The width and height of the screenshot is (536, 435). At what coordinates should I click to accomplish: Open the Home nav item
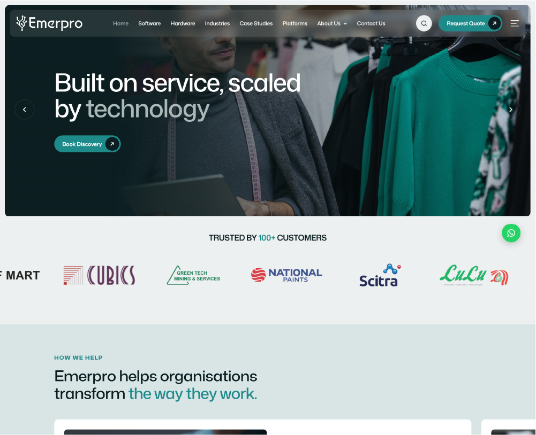(x=120, y=24)
